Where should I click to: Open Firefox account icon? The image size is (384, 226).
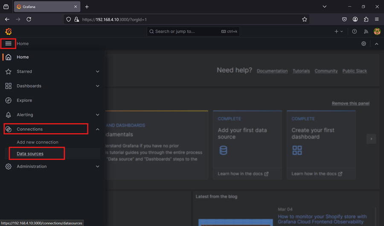355,19
